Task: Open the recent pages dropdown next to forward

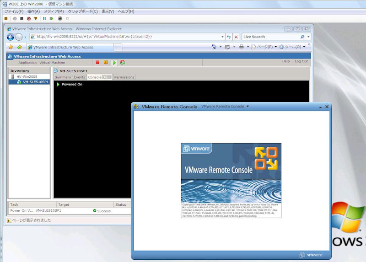Action: point(25,37)
